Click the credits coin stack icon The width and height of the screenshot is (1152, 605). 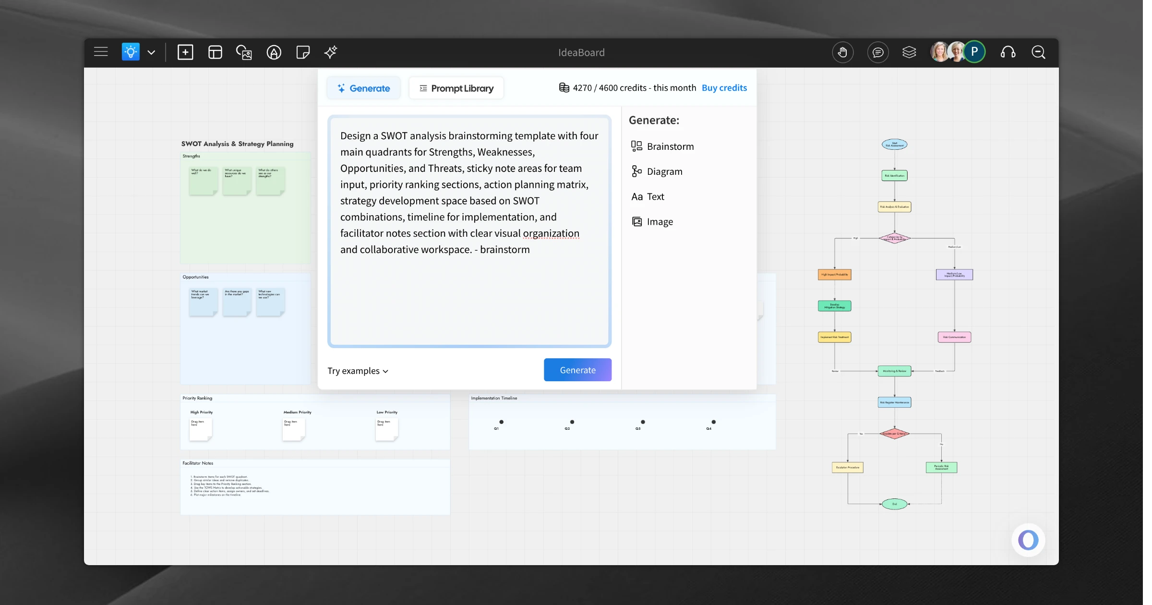(564, 88)
